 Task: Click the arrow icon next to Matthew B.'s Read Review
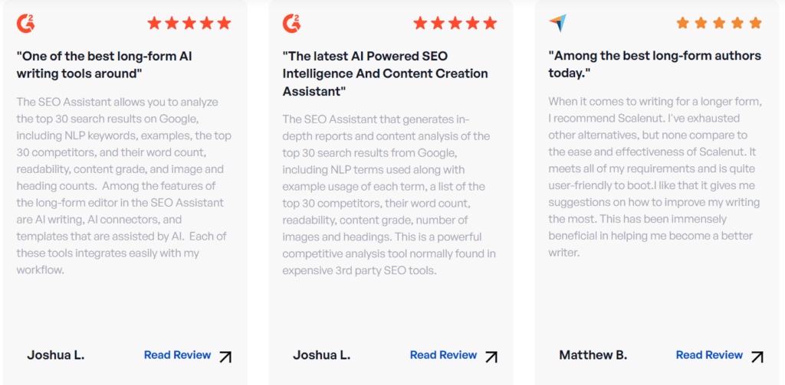757,357
